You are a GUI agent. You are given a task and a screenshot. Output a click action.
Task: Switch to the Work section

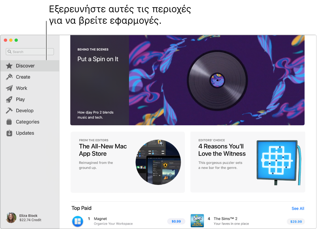[30, 88]
